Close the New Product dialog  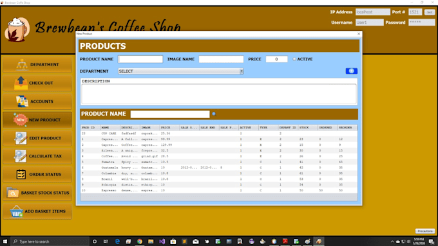point(359,33)
